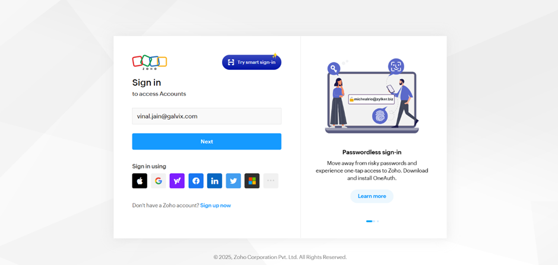The image size is (558, 265).
Task: Go to the third carousel dot
Action: [x=378, y=221]
